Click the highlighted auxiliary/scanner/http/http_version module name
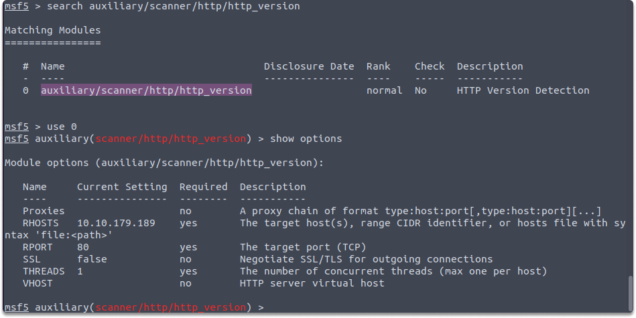Screen dimensions: 636x318 [146, 90]
